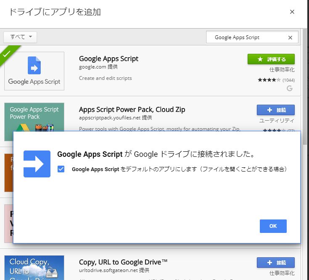Confirm the dialog with the OK button
The image size is (309, 280).
point(273,226)
